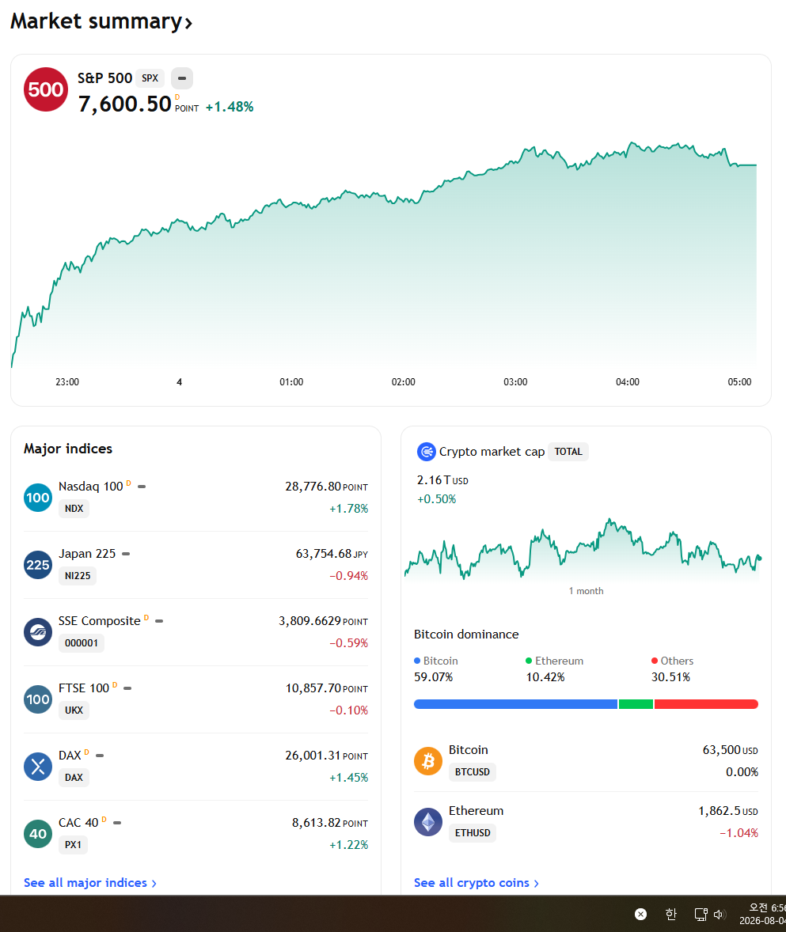Open See all crypto coins link
786x932 pixels.
[x=477, y=883]
